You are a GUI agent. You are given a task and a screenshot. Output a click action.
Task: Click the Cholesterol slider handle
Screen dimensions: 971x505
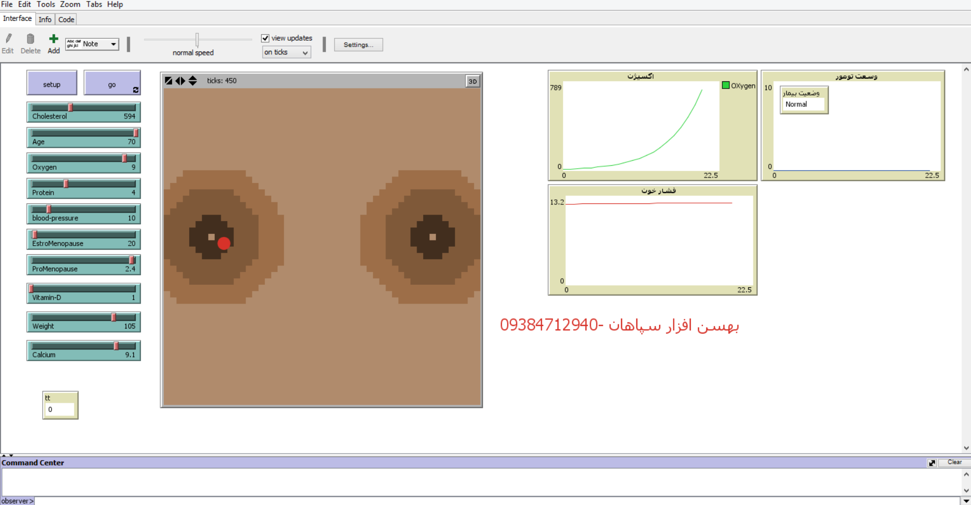[x=71, y=107]
